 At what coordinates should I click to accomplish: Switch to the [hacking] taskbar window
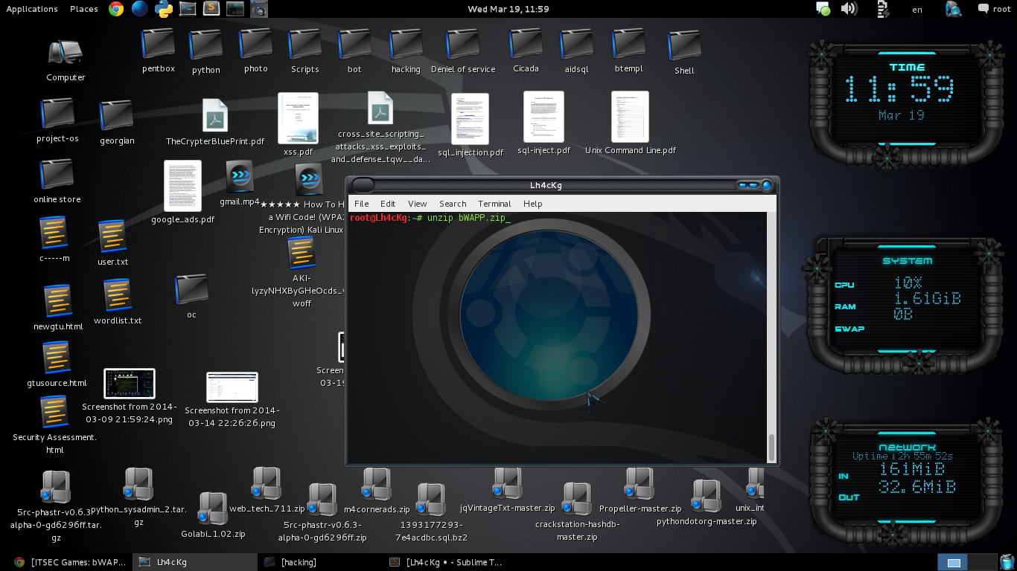pos(321,562)
